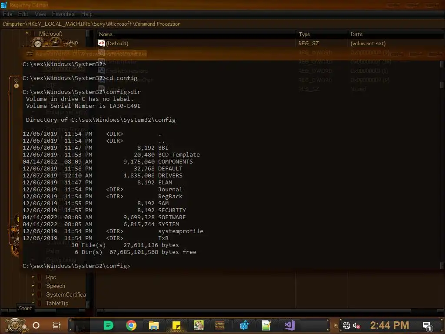
Task: Open the File menu
Action: point(8,14)
